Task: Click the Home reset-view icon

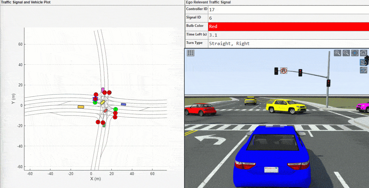Action: 363,53
